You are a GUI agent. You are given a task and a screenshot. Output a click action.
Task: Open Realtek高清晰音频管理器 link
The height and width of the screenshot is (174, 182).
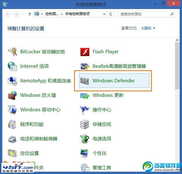tap(119, 66)
